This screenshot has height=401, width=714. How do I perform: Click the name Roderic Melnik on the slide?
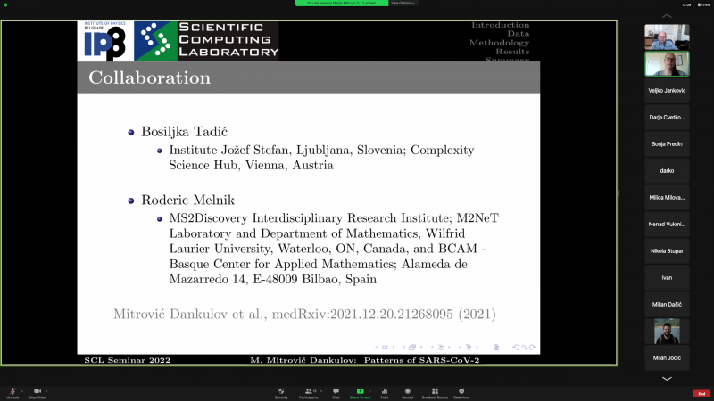point(187,200)
